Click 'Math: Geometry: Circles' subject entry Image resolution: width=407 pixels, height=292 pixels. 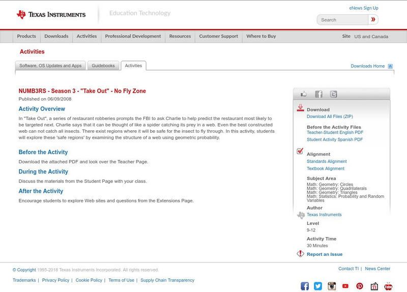pyautogui.click(x=330, y=184)
